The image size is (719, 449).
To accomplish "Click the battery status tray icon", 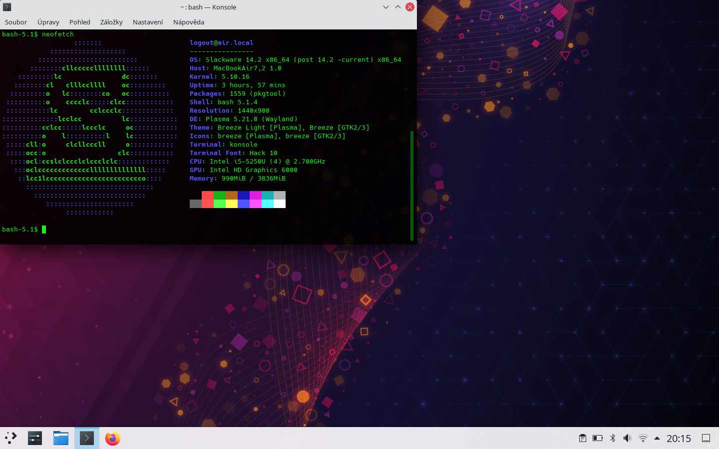I will 597,438.
